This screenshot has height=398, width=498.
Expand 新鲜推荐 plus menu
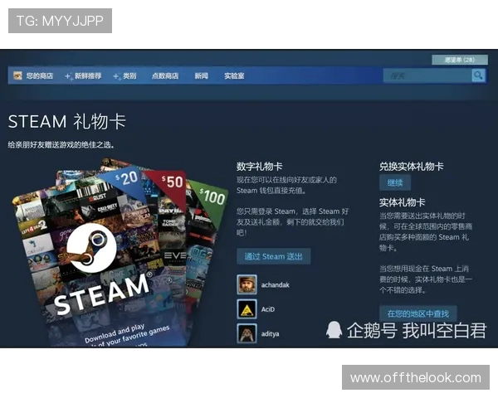(83, 75)
